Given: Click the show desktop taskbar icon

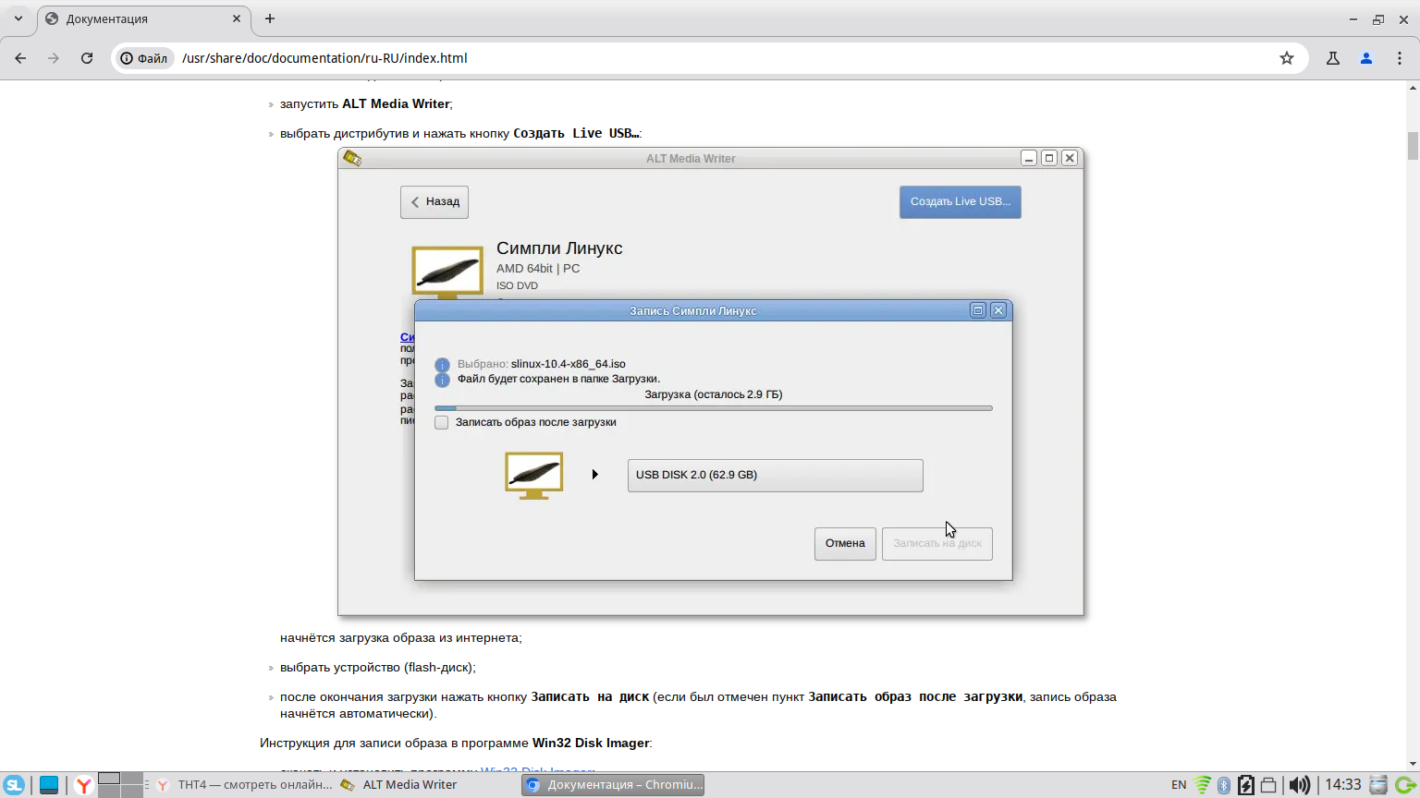Looking at the screenshot, I should 49,785.
